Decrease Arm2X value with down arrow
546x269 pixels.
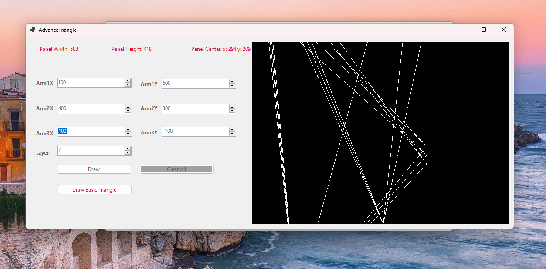point(128,111)
